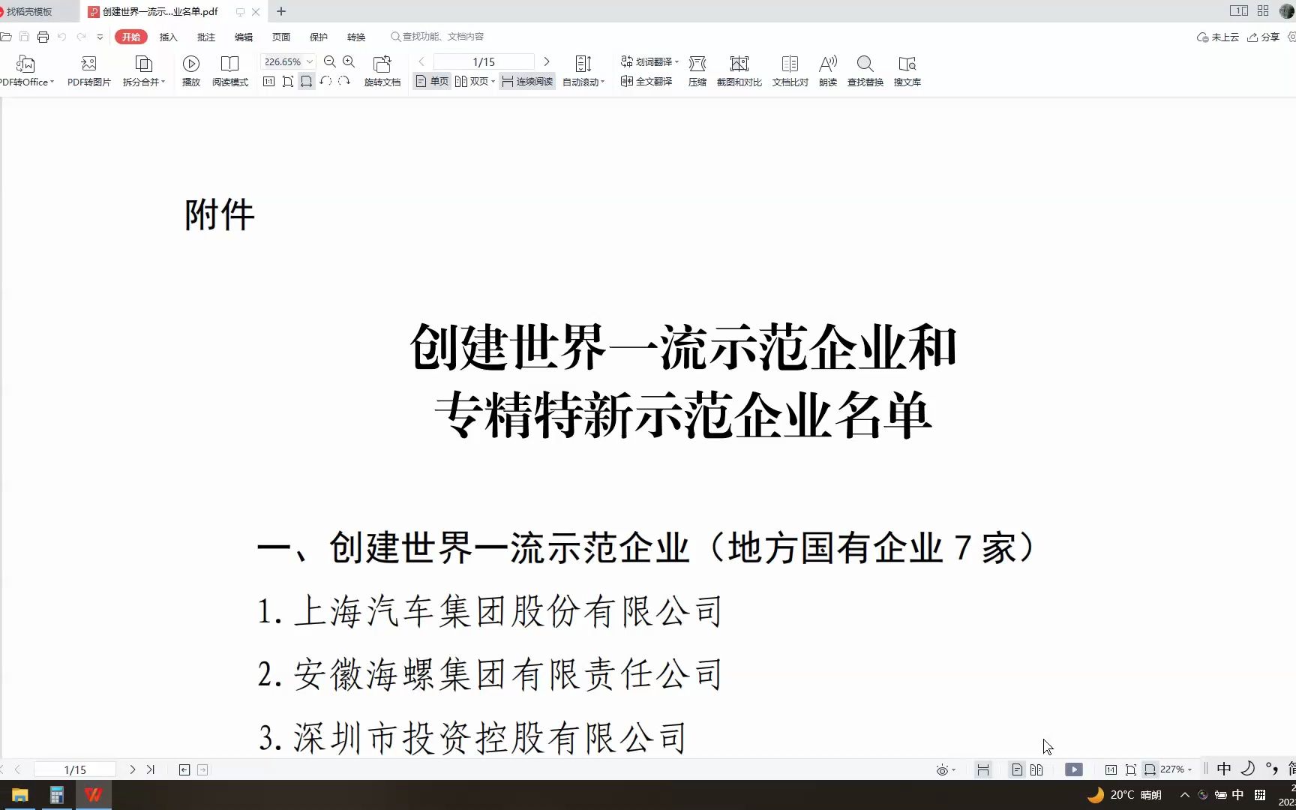Open the 批注 ribbon tab
Viewport: 1296px width, 810px height.
(206, 37)
